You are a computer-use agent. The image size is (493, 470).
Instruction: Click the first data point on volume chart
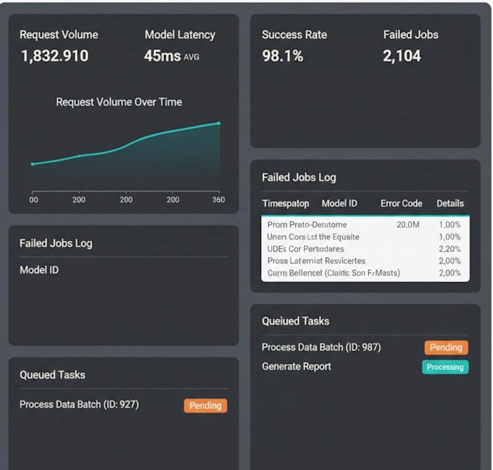[33, 164]
